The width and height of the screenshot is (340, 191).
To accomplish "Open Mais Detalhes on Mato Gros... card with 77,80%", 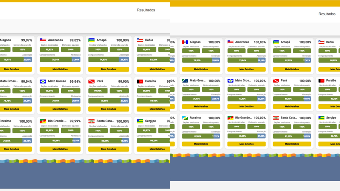I will (x=247, y=106).
